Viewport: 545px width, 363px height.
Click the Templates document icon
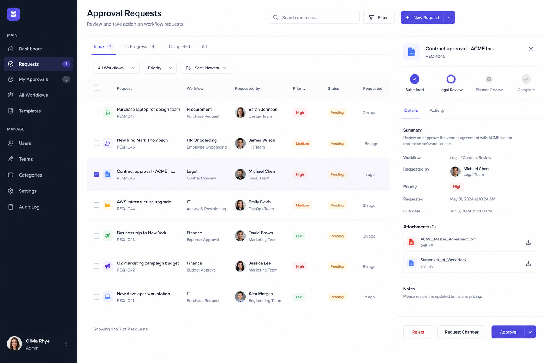point(11,111)
